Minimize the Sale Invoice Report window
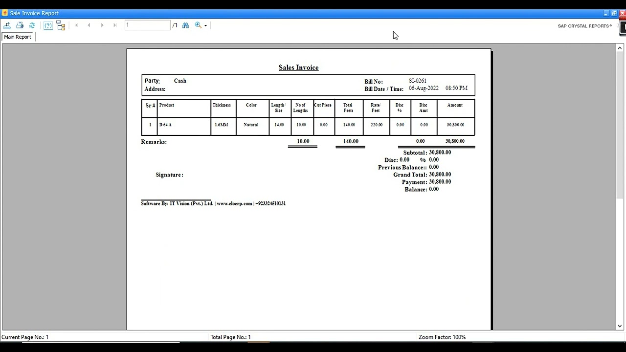Screen dimensions: 626x352 click(x=606, y=13)
